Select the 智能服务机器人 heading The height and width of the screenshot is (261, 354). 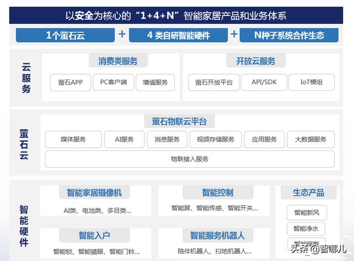[x=217, y=236]
